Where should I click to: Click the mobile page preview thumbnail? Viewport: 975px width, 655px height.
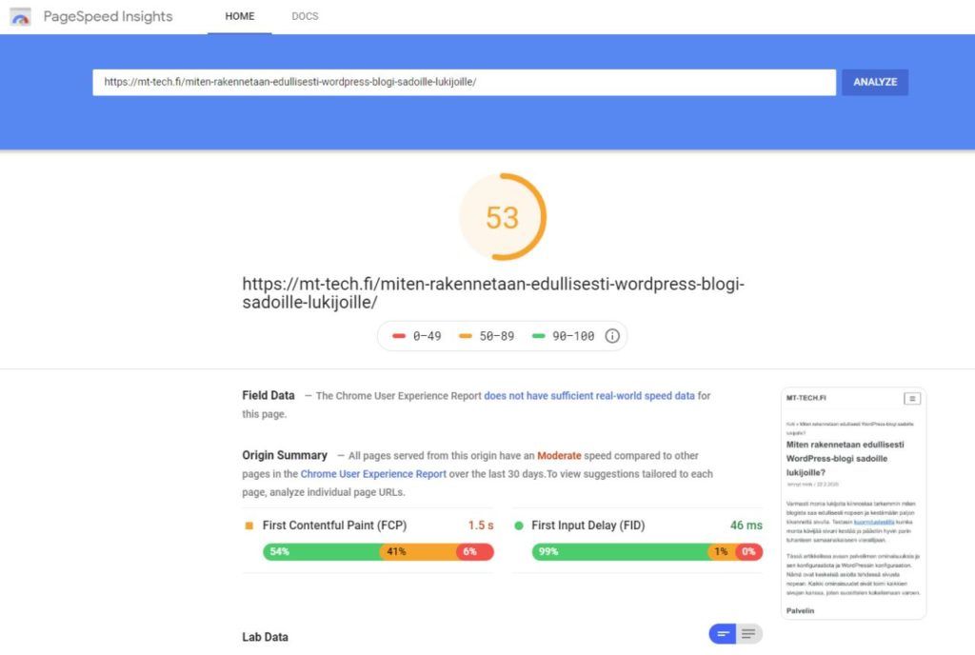853,514
